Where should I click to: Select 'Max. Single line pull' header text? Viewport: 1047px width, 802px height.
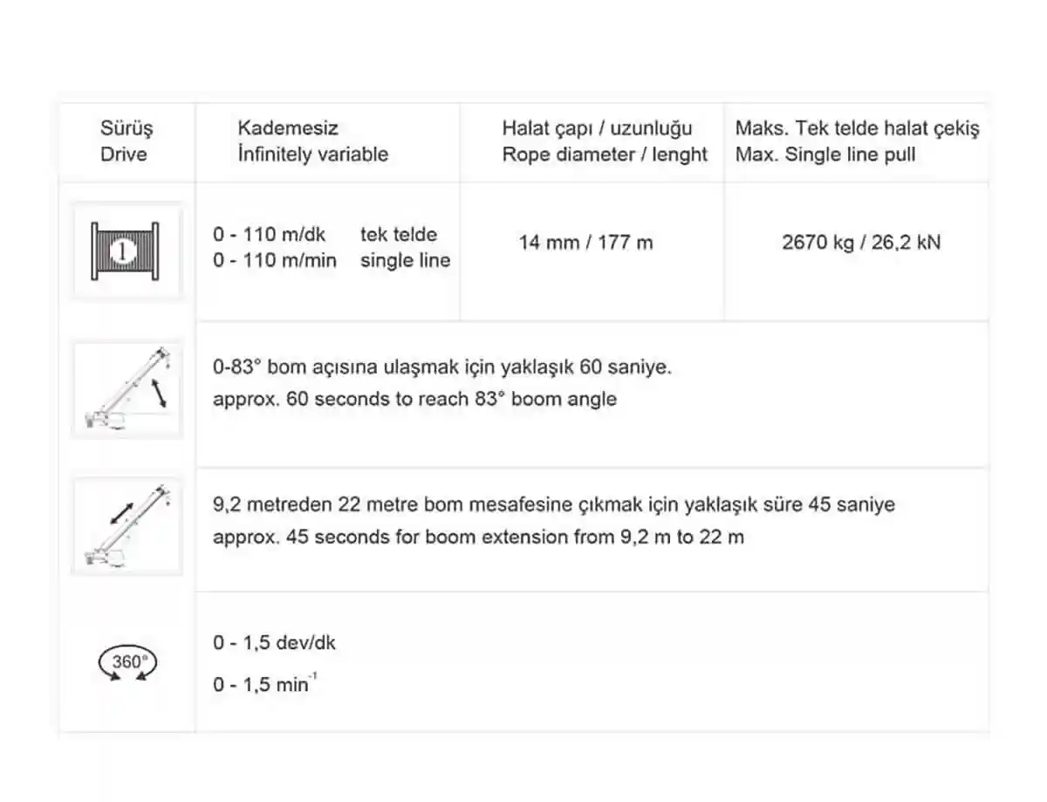tap(825, 154)
